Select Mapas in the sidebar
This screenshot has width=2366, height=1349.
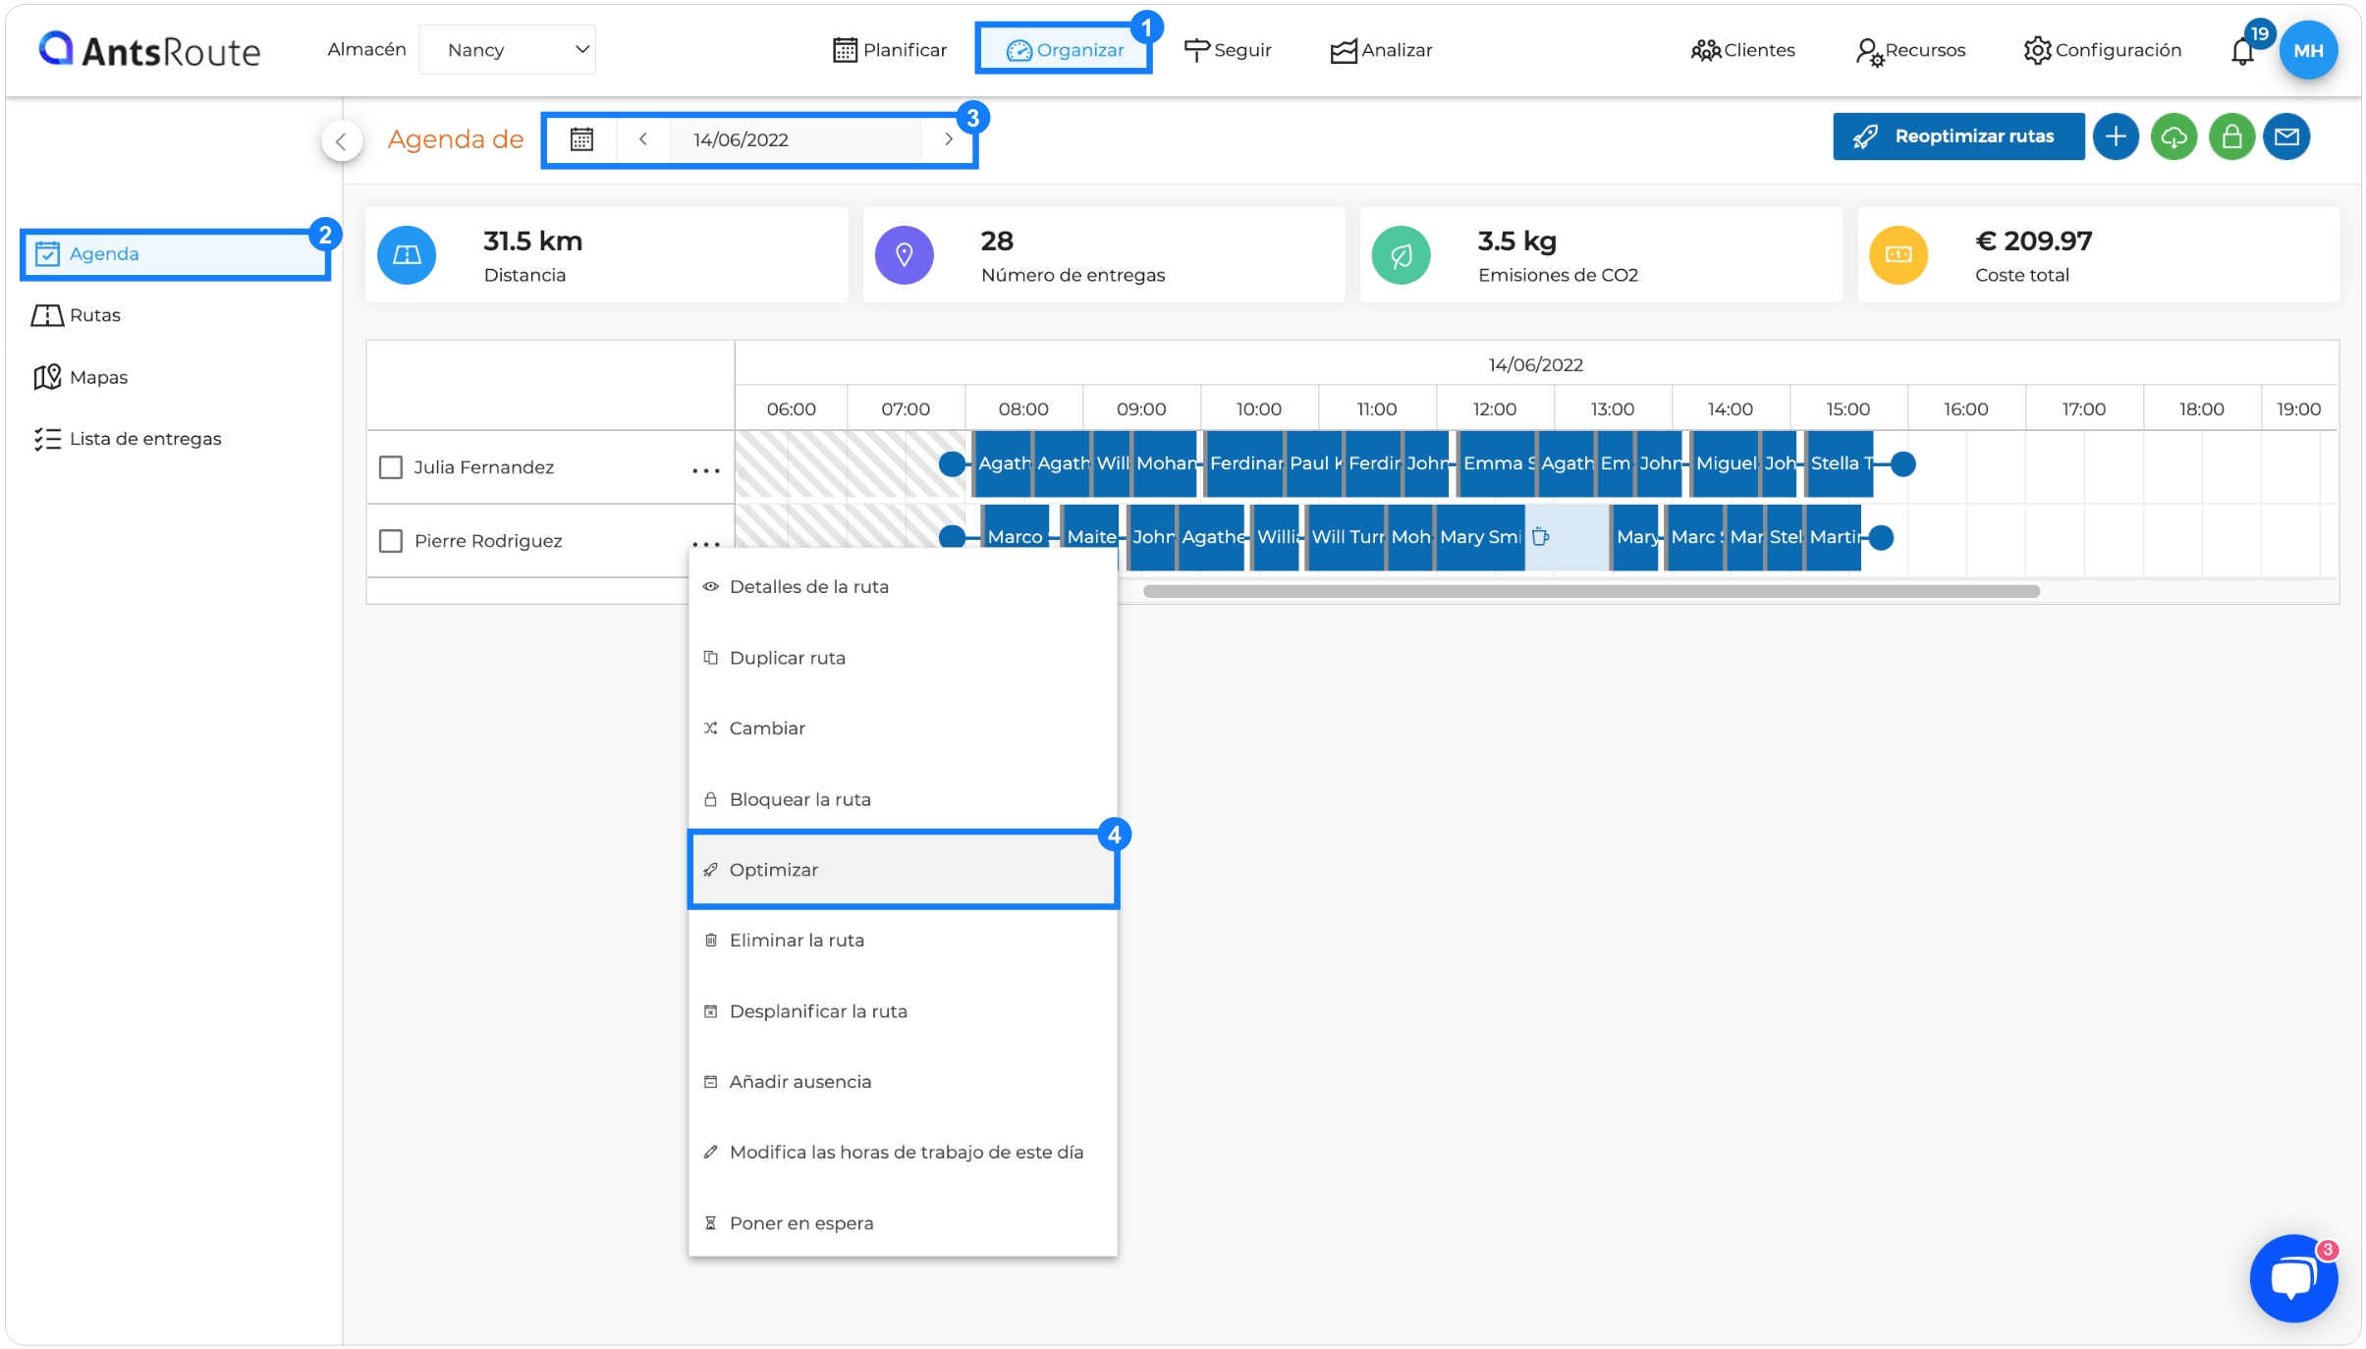[x=81, y=377]
